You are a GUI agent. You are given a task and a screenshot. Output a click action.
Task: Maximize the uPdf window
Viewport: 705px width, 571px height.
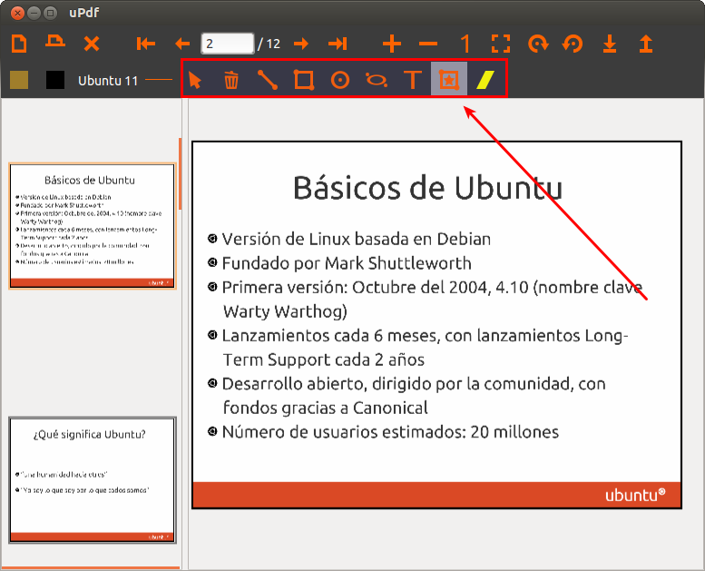[x=51, y=13]
